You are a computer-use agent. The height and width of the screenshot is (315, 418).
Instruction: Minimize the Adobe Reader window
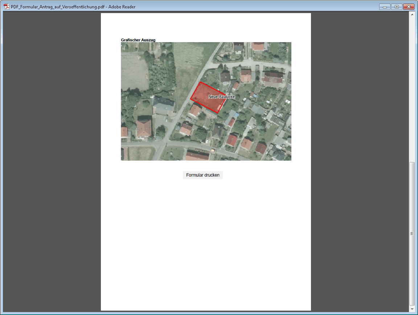(x=384, y=7)
